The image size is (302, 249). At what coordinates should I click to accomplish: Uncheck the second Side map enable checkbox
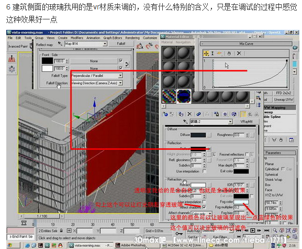[121, 68]
